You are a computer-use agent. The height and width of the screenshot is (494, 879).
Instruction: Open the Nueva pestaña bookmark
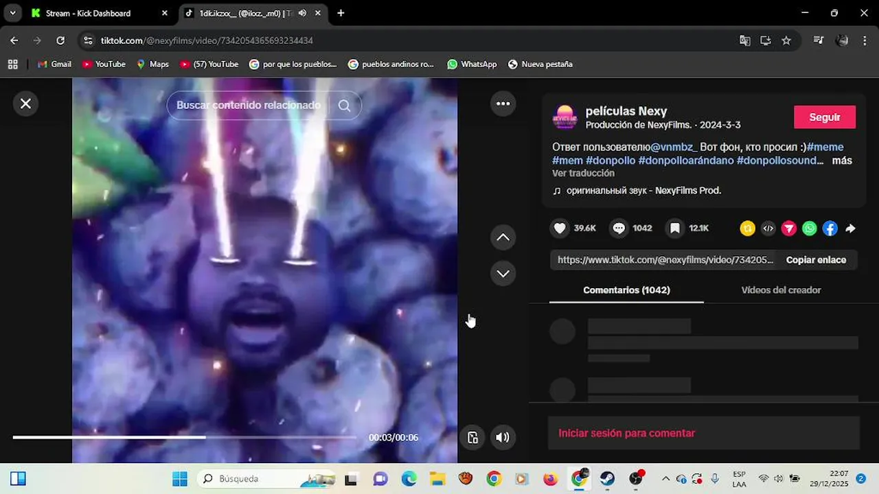pos(540,64)
